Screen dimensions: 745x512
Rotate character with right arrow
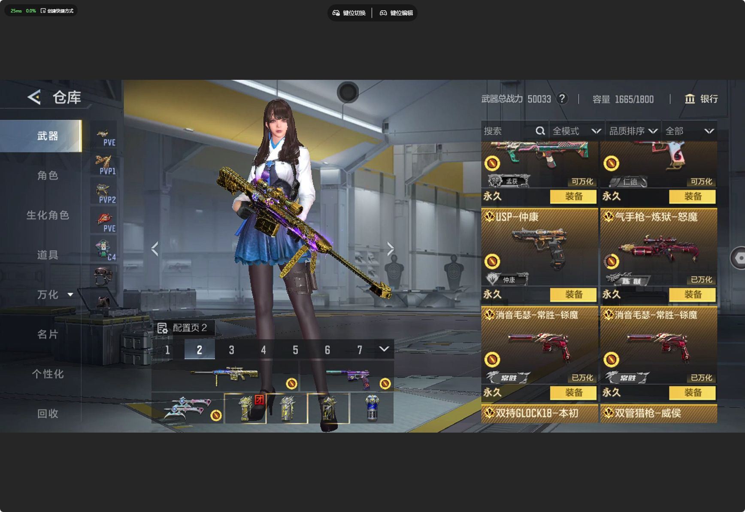tap(390, 249)
